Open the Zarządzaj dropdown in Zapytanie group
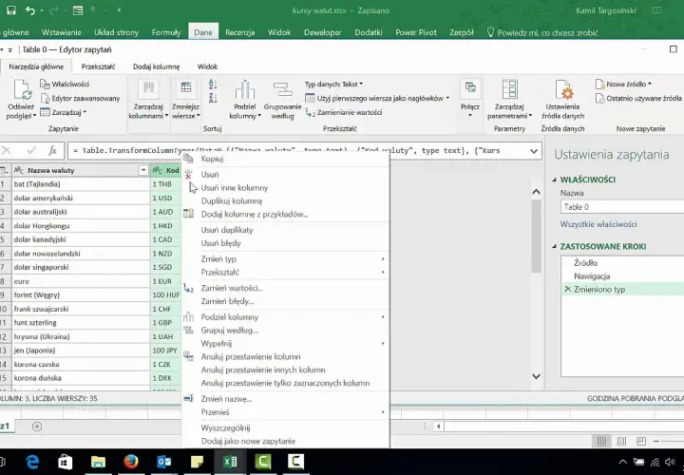 (x=64, y=112)
